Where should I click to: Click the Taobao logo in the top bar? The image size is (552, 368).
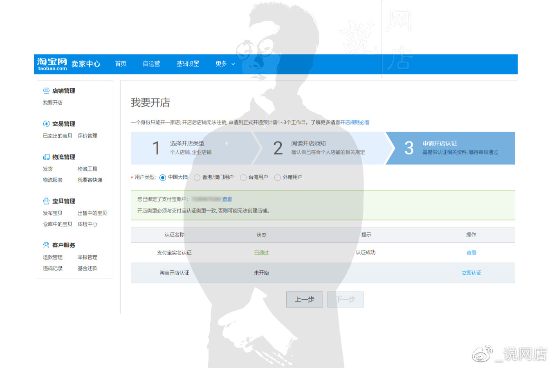[52, 64]
